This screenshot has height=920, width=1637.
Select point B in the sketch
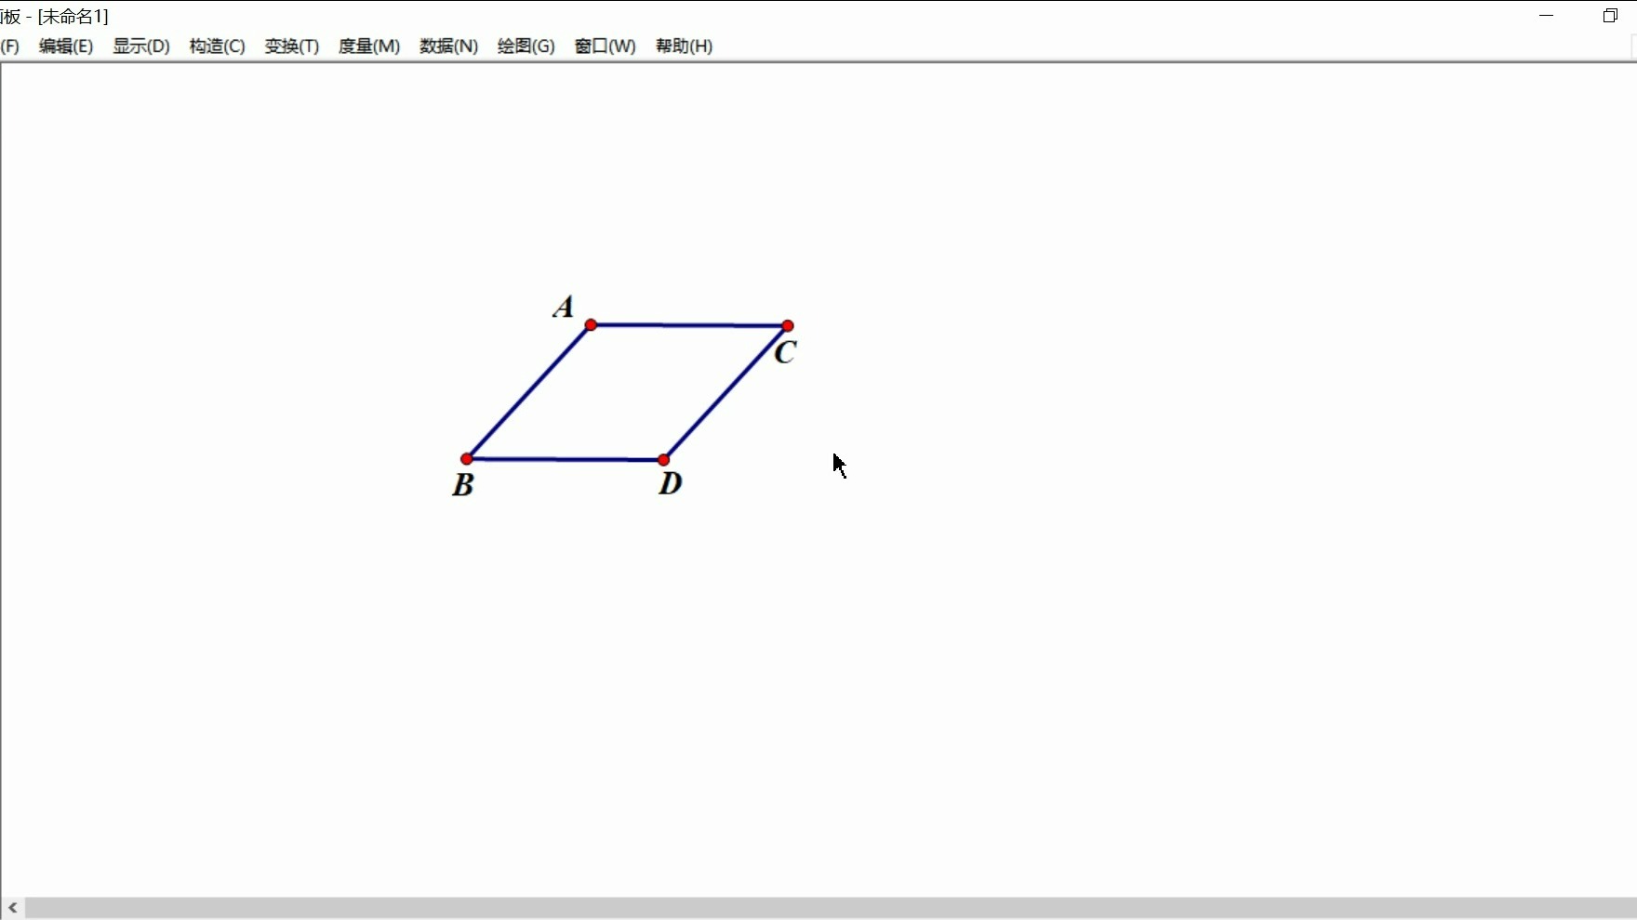(468, 459)
